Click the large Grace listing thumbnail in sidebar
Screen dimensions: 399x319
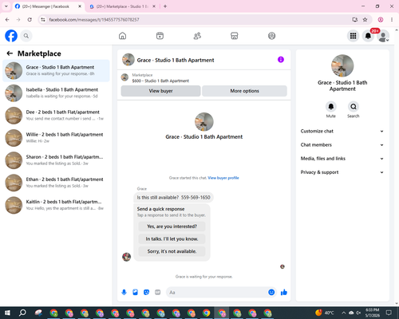tap(342, 65)
